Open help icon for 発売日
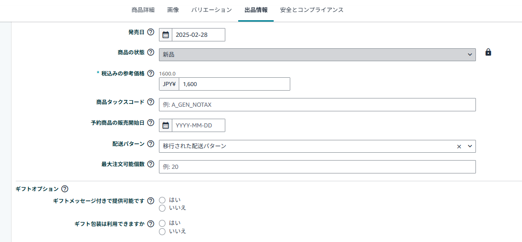This screenshot has width=522, height=242. [x=151, y=32]
